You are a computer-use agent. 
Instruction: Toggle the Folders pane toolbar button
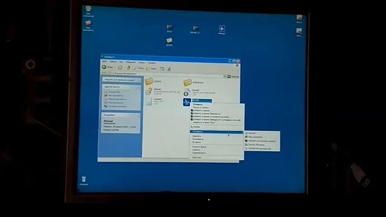151,69
